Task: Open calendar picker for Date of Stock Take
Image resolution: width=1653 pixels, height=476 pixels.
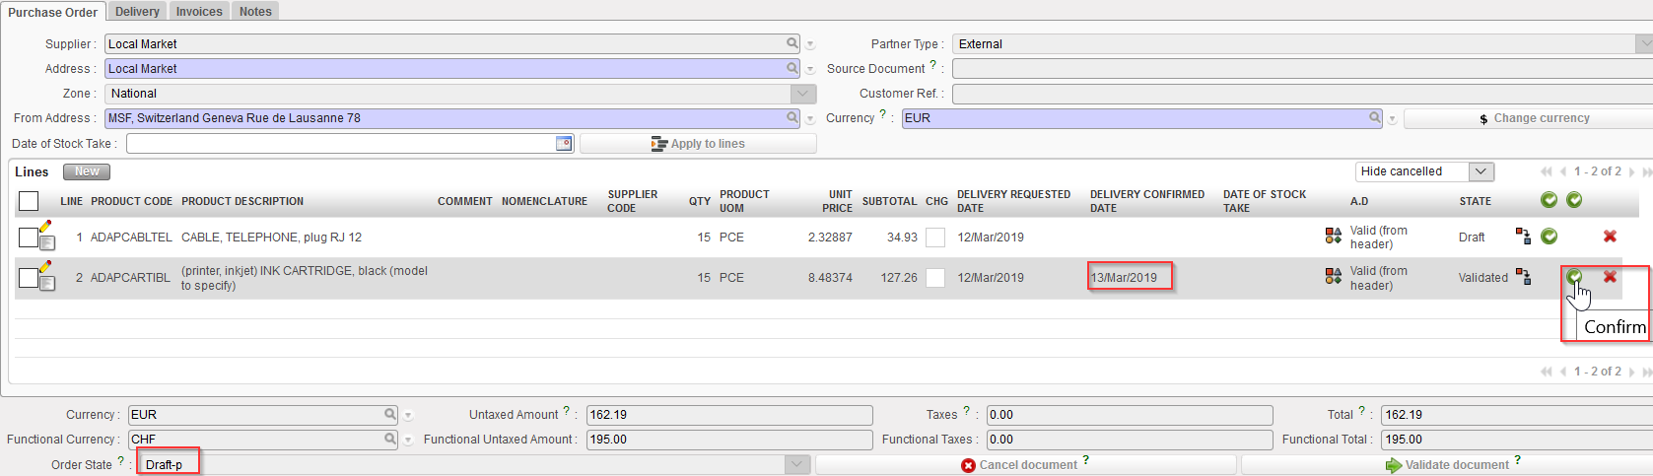Action: coord(564,144)
